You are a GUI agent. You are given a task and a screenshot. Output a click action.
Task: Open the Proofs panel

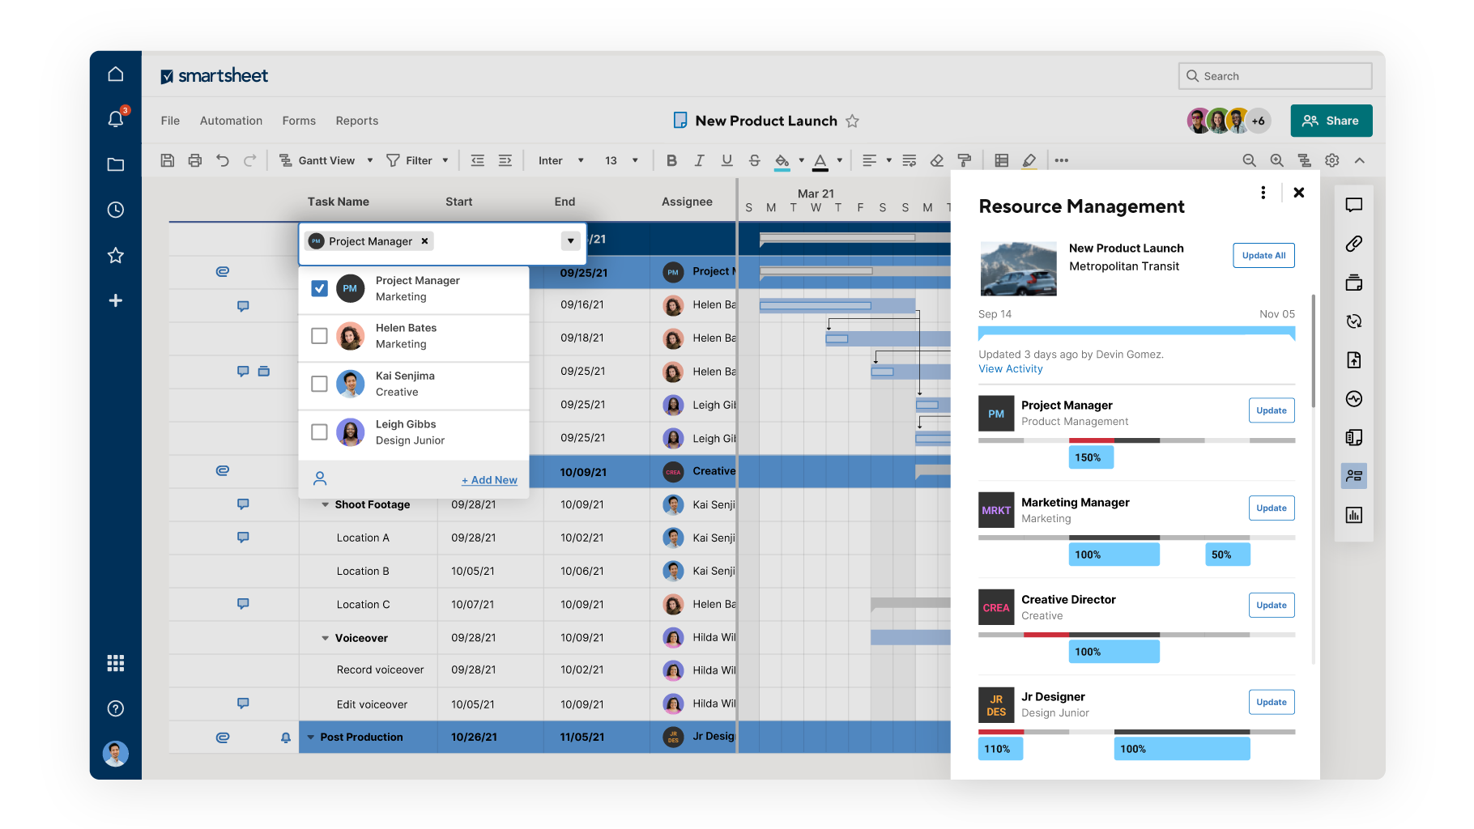[x=1354, y=283]
